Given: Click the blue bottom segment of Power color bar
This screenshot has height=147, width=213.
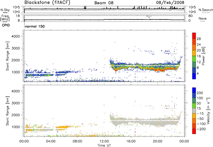Looking at the screenshot, I should [x=194, y=76].
